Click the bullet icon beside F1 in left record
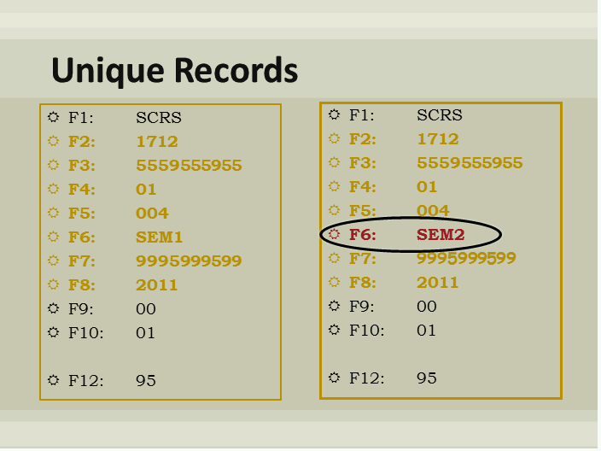 coord(54,117)
